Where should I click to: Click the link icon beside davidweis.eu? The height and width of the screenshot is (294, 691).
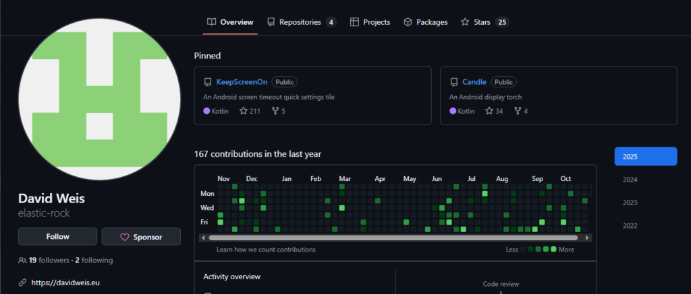click(x=23, y=283)
